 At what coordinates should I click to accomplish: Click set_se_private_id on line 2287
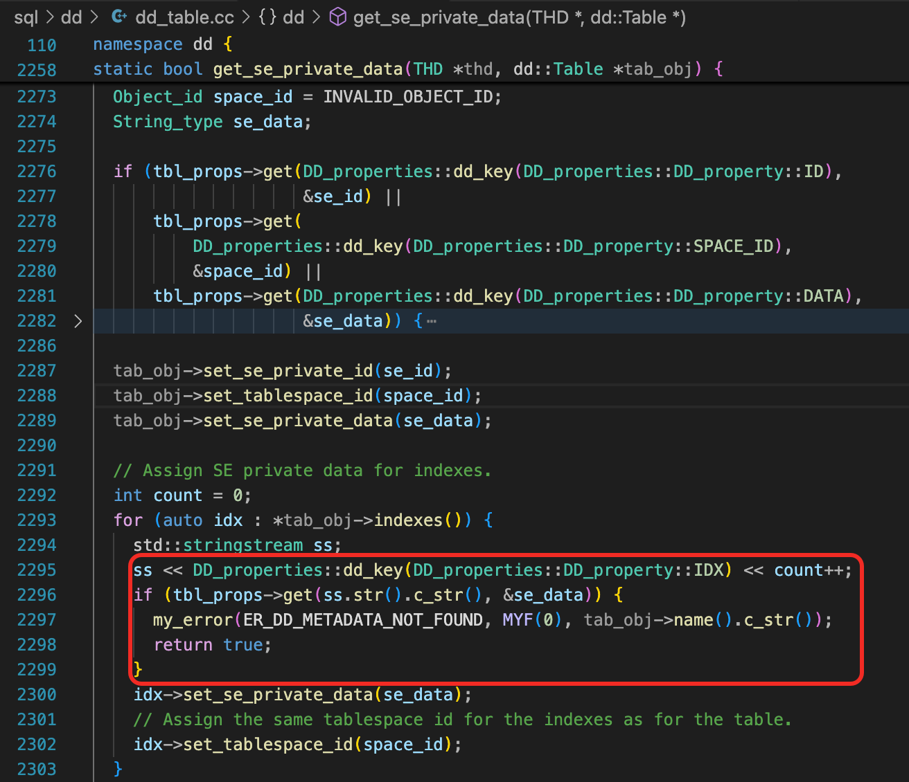(x=288, y=371)
